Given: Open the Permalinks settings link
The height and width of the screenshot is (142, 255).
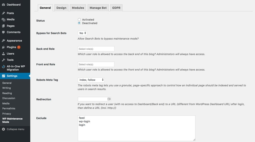Looking at the screenshot, I should 9,108.
